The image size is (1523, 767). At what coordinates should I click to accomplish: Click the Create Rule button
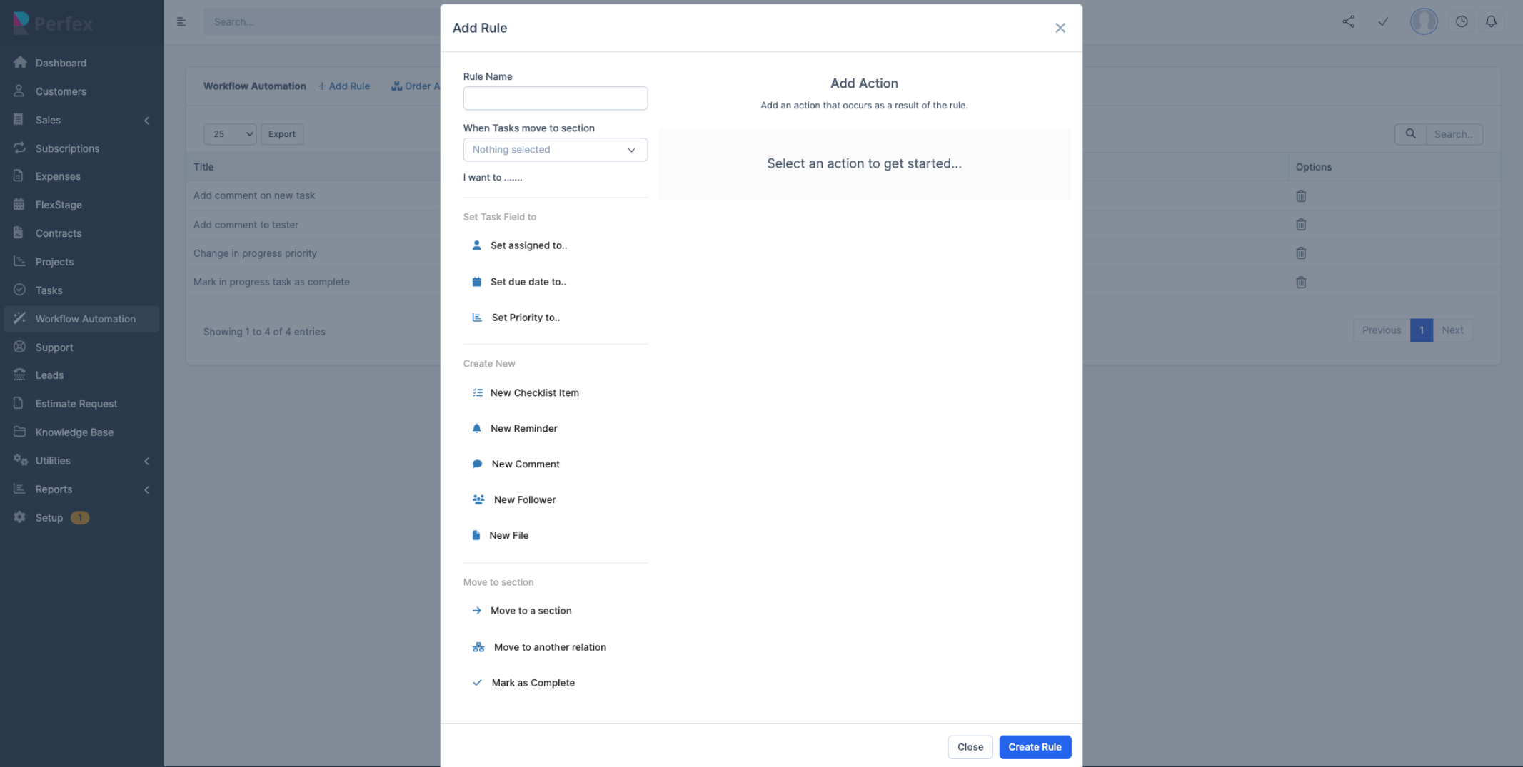pyautogui.click(x=1035, y=747)
